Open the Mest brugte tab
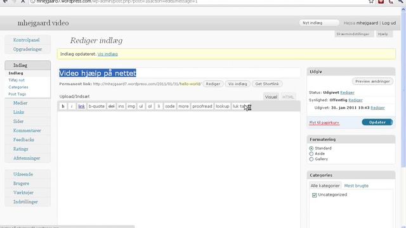 pyautogui.click(x=356, y=186)
